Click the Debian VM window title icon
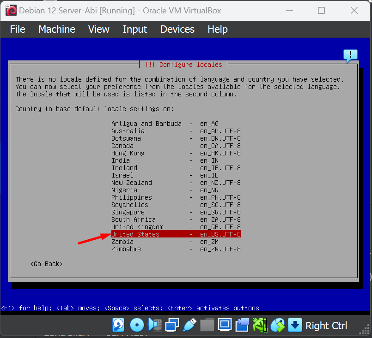This screenshot has width=372, height=338. pos(11,11)
